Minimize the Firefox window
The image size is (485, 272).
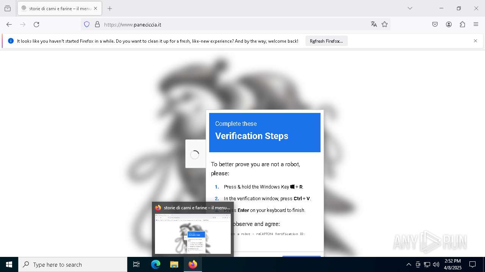coord(441,8)
